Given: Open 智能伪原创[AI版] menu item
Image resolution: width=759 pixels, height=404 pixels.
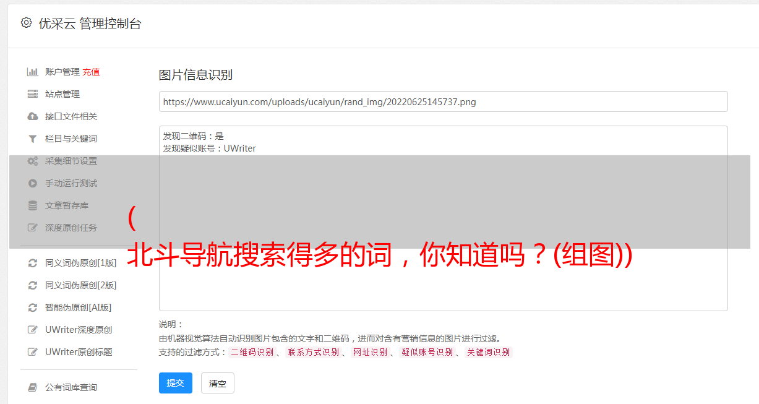Looking at the screenshot, I should (79, 307).
